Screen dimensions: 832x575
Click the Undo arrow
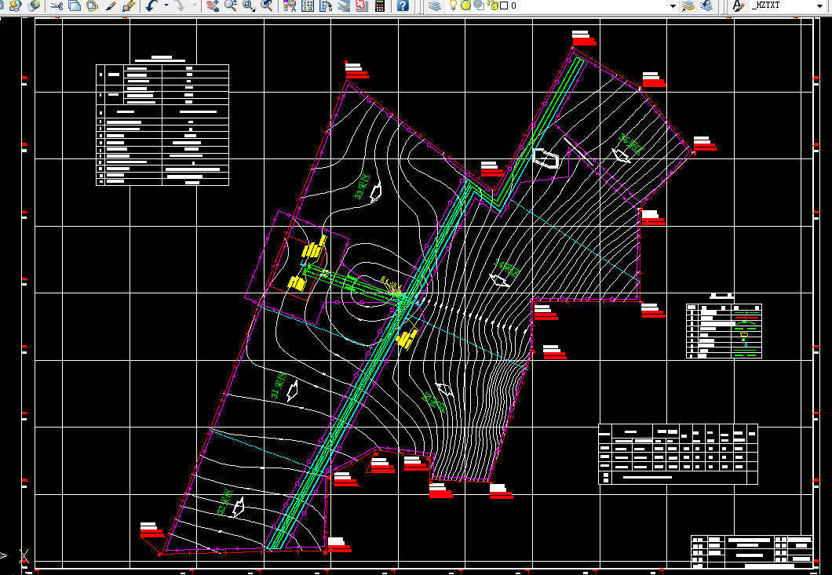pos(152,5)
